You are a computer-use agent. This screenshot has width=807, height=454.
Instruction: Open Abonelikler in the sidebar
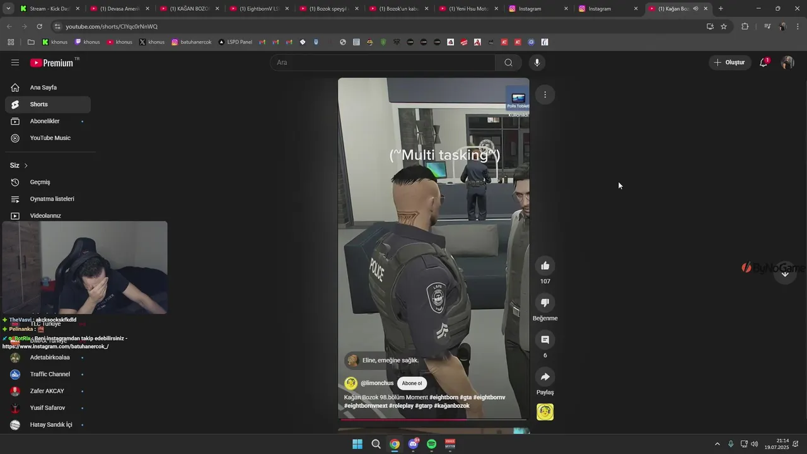point(48,121)
